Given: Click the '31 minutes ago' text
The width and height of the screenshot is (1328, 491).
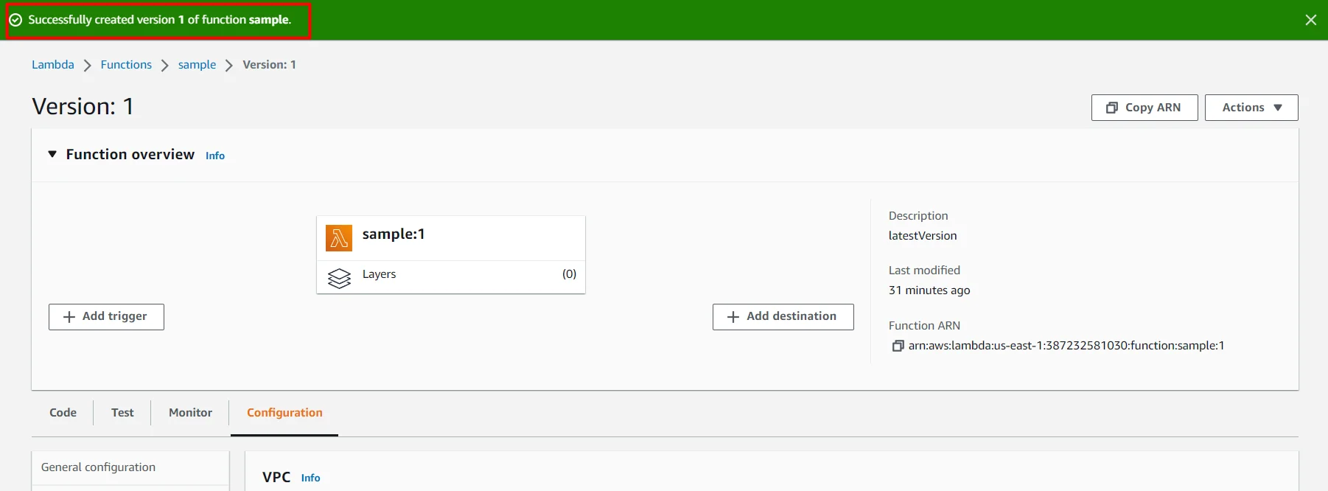Looking at the screenshot, I should point(929,290).
